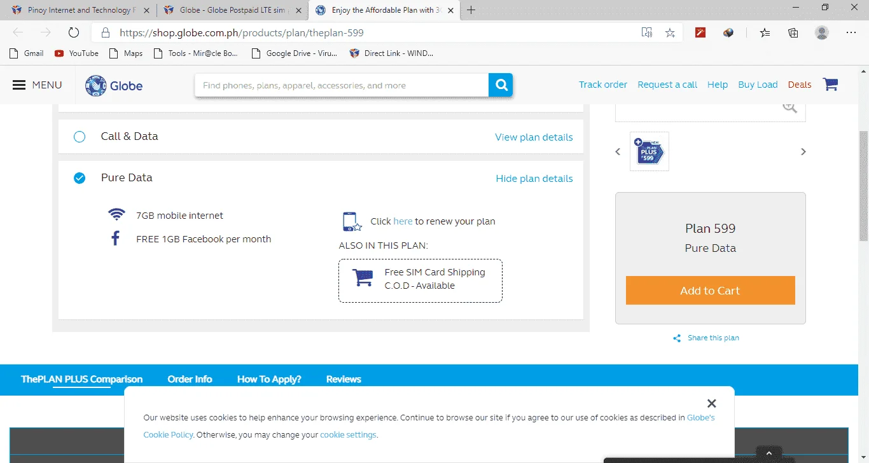The height and width of the screenshot is (463, 869).
Task: Open the shopping cart icon in header
Action: [830, 85]
